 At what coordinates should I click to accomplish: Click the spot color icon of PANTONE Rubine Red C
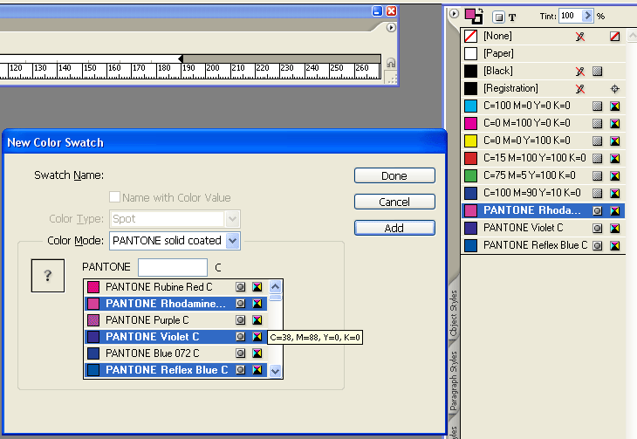(x=241, y=287)
